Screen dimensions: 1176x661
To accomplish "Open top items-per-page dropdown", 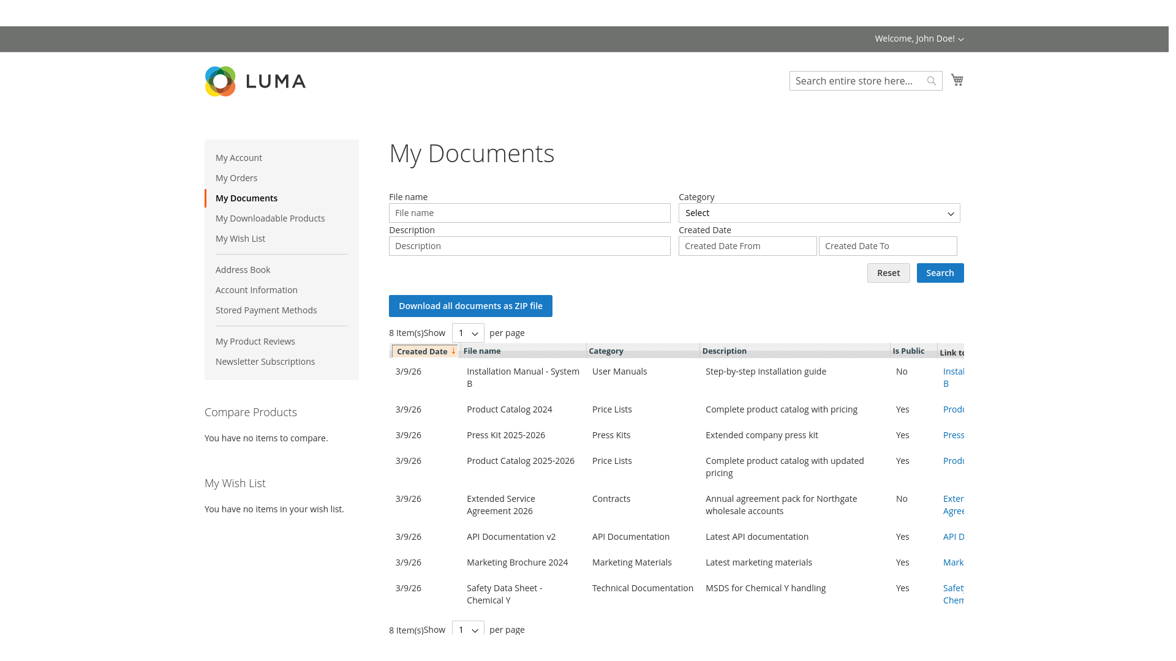I will pos(468,333).
